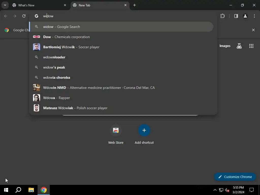Screen dimensions: 260x195
Task: Select the wdowia choroba suggestion
Action: (121, 77)
